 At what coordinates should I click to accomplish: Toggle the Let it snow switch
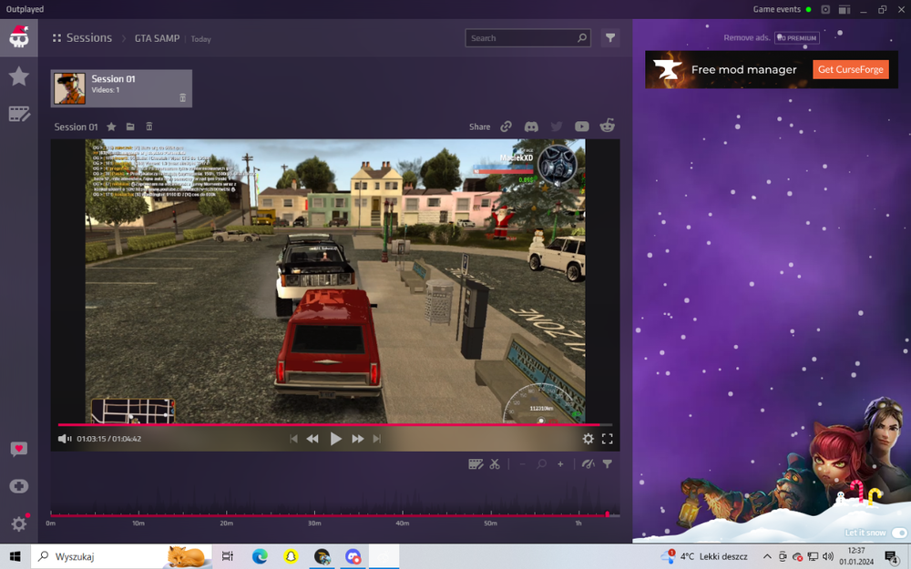pyautogui.click(x=899, y=533)
